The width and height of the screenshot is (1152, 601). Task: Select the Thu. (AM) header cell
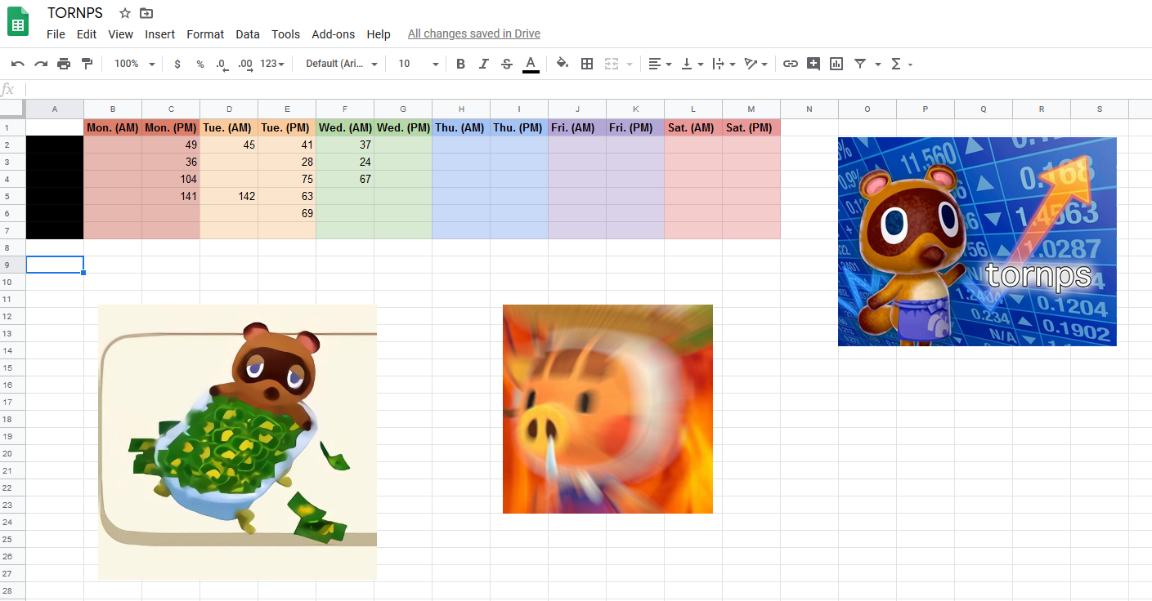(x=461, y=127)
